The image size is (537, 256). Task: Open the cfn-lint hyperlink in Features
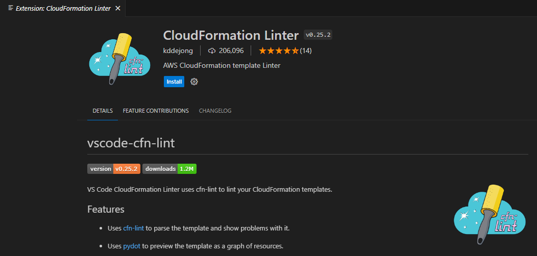coord(134,228)
